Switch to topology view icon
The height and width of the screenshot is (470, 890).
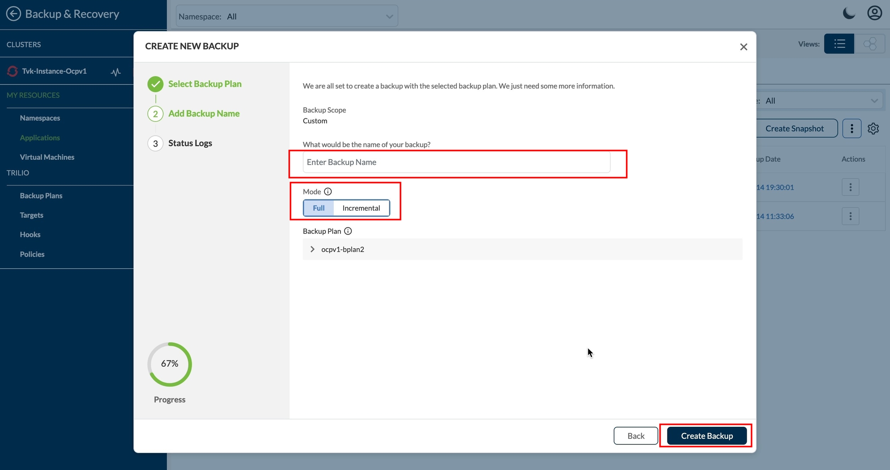[870, 44]
